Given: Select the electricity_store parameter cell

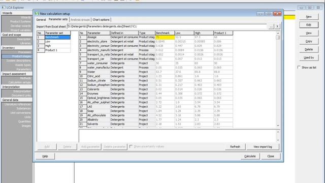Looking at the screenshot, I should click(98, 42).
